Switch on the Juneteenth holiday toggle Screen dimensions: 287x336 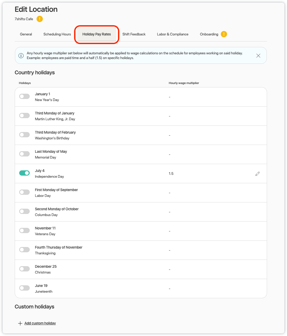tap(24, 288)
